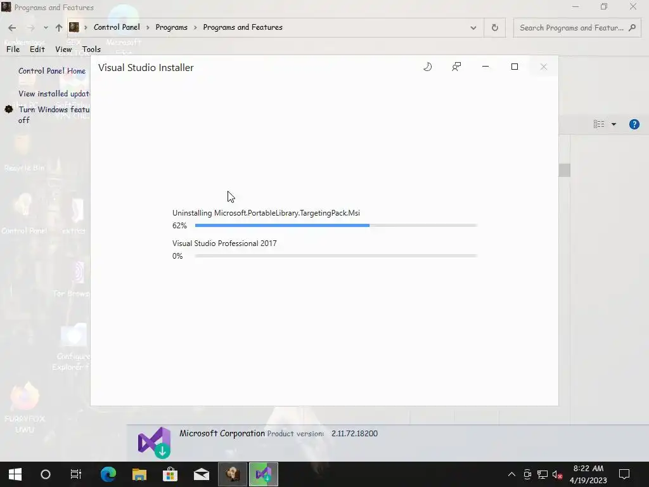Image resolution: width=649 pixels, height=487 pixels.
Task: Toggle dark theme moon icon in Visual Studio Installer
Action: 428,67
